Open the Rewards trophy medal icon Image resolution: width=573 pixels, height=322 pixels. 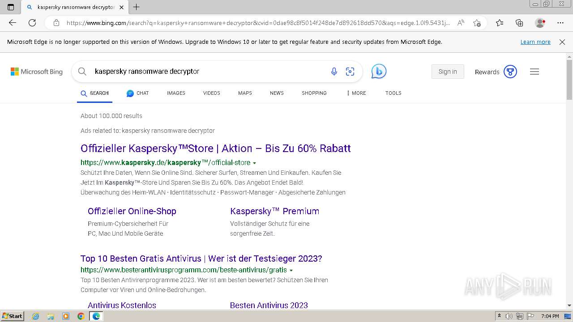510,72
